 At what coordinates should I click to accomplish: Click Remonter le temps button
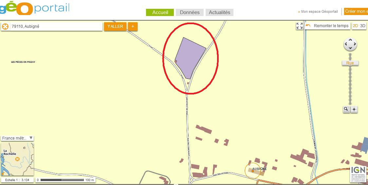[x=328, y=26]
